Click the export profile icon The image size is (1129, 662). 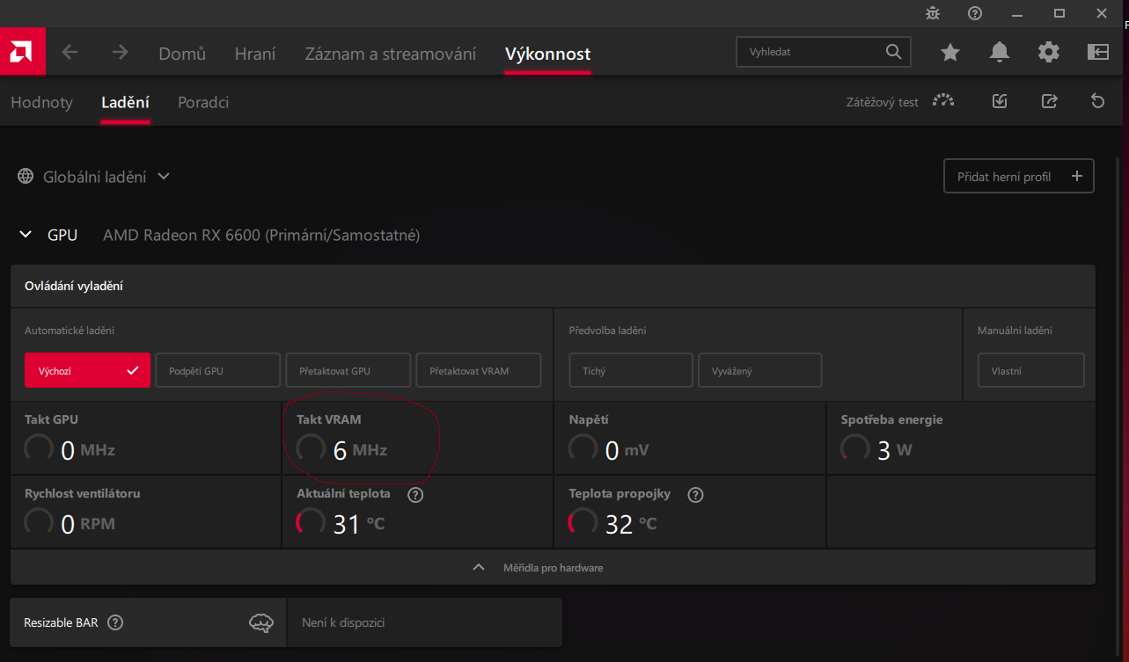click(x=1049, y=101)
